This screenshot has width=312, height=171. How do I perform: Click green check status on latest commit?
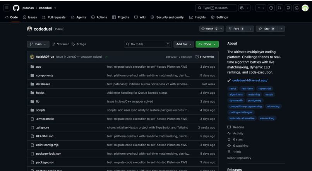pos(106,56)
